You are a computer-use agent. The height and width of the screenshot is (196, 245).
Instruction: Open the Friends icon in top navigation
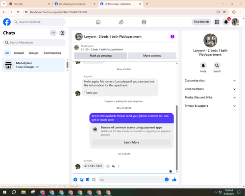[121, 22]
